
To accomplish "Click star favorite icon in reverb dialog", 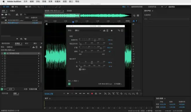I will coord(112,30).
